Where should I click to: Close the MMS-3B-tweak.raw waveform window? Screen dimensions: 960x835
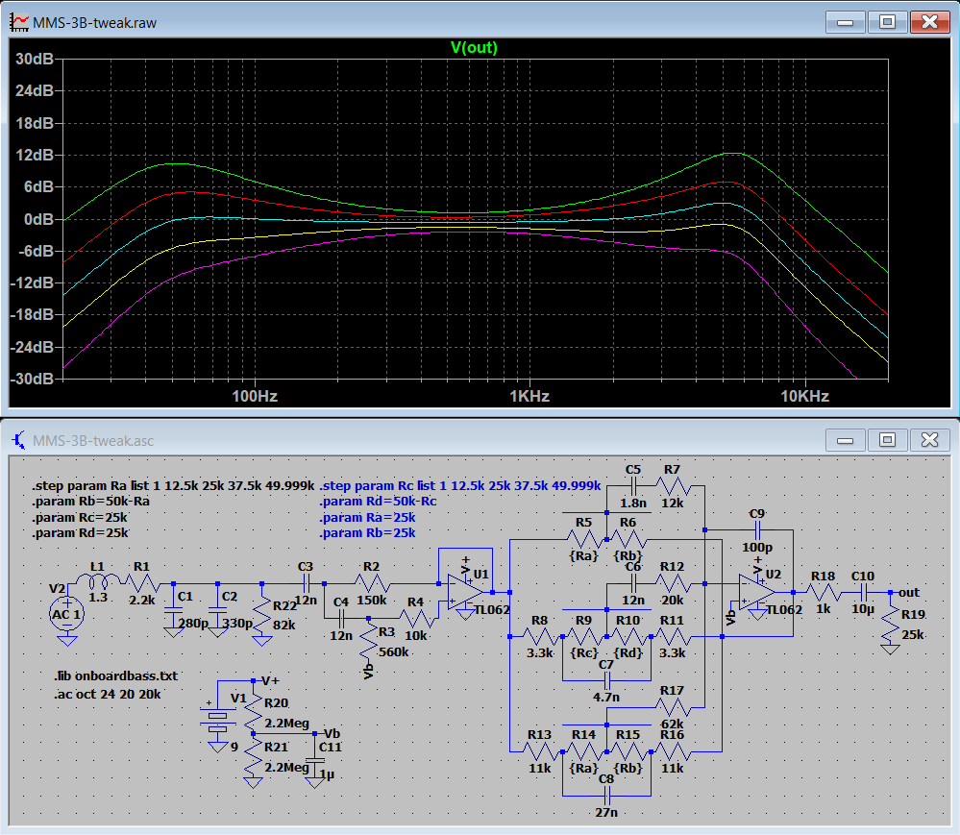(929, 23)
